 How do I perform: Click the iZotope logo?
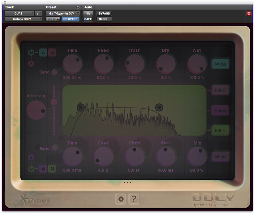point(35,200)
